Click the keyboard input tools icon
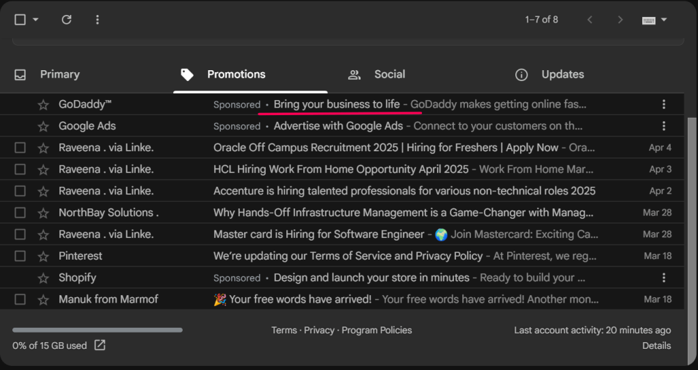This screenshot has height=370, width=698. [648, 20]
